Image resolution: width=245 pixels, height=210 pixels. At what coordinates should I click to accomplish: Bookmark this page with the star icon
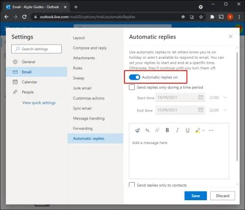point(201,17)
